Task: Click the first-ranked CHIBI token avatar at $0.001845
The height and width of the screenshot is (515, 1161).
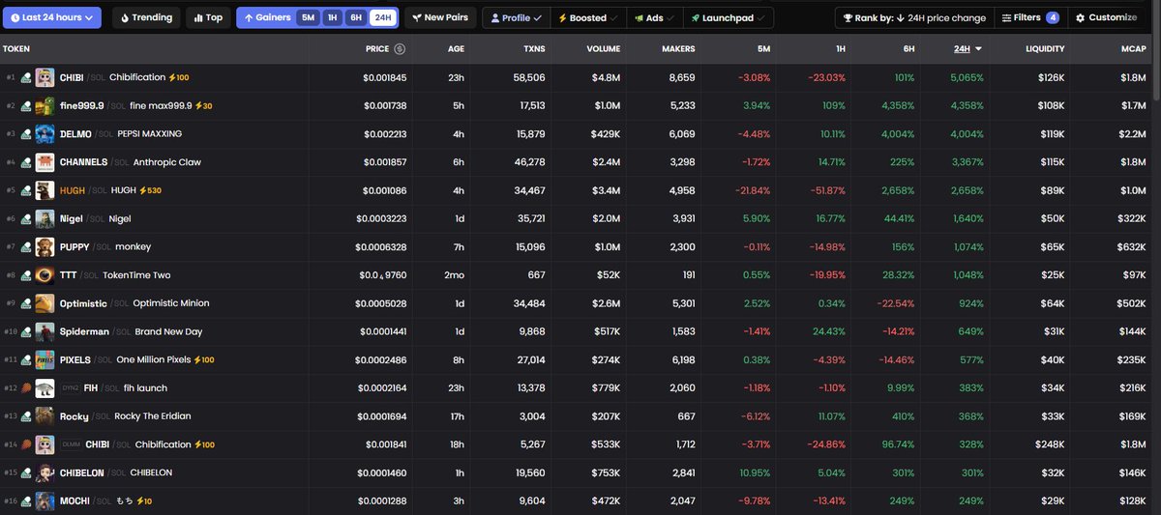Action: coord(45,77)
